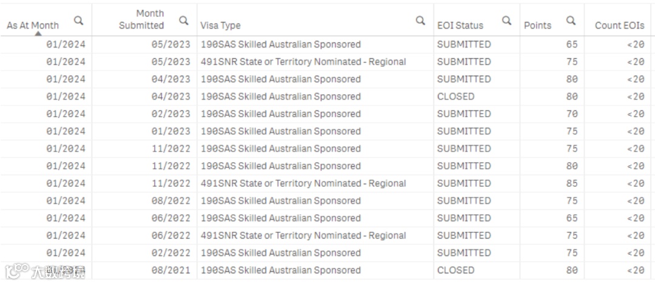
Task: Select the 02/2023 month submitted cell
Action: (170, 113)
